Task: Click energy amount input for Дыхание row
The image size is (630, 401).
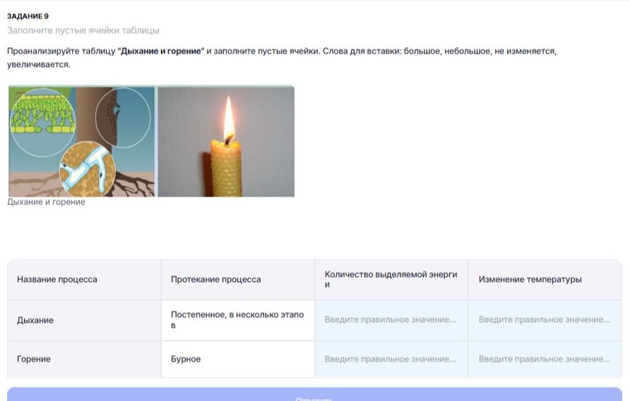Action: (x=391, y=320)
